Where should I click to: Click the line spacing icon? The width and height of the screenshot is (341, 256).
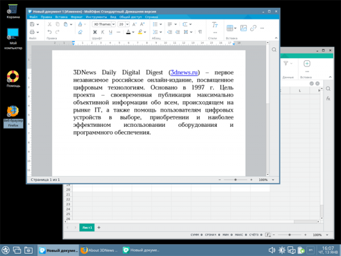coord(185,24)
